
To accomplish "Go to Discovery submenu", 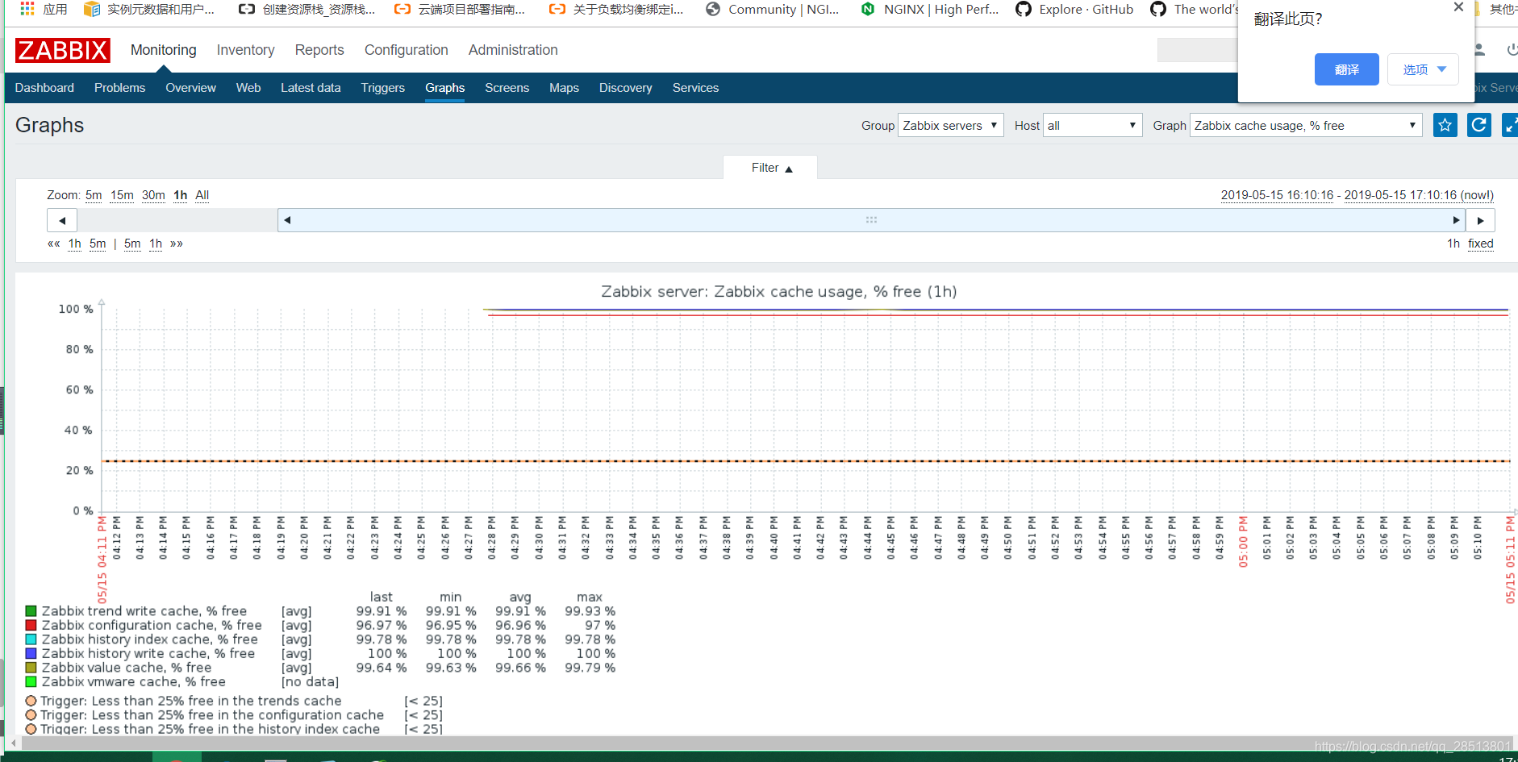I will [x=625, y=88].
